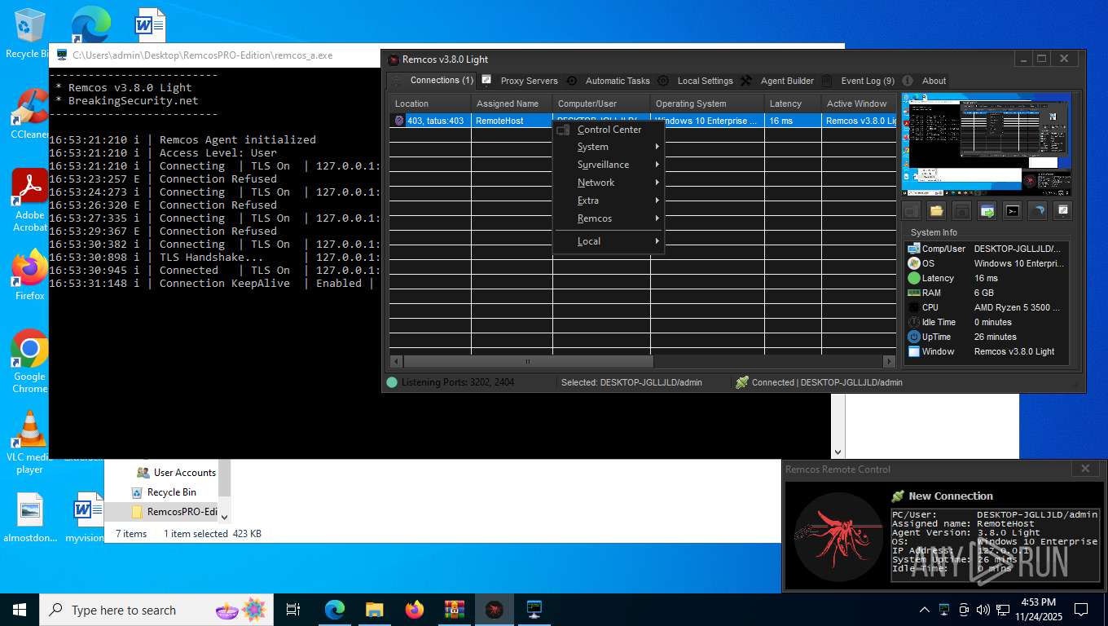Select the myvision Word document on desktop
The width and height of the screenshot is (1108, 626).
pos(85,518)
